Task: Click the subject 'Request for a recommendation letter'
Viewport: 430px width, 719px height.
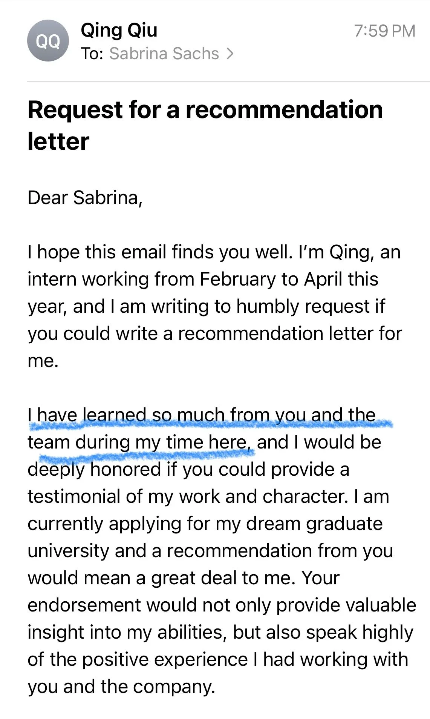Action: [x=205, y=125]
